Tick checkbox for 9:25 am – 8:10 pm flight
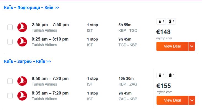 (10, 42)
